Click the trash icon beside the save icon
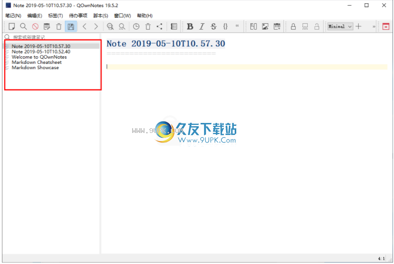394x264 pixels. tap(59, 26)
